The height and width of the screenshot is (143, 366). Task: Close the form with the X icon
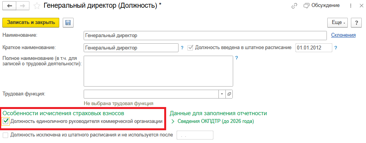pyautogui.click(x=361, y=6)
